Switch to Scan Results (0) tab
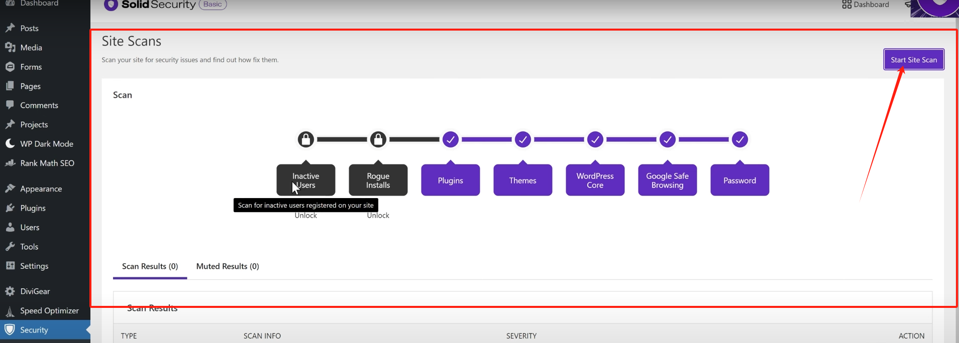The width and height of the screenshot is (959, 343). click(150, 266)
